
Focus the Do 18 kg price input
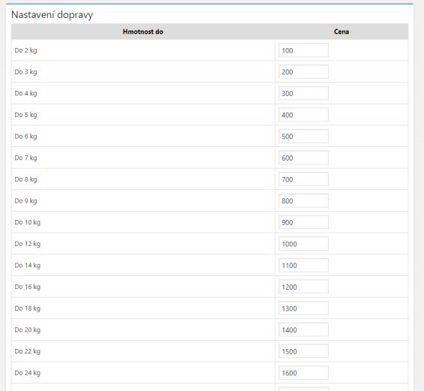tap(303, 308)
